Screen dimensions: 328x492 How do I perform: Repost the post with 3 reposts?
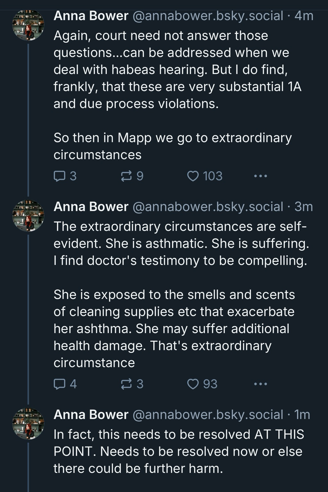point(127,384)
